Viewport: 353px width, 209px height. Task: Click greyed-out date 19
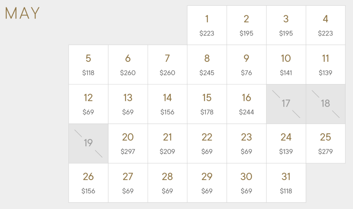point(89,143)
